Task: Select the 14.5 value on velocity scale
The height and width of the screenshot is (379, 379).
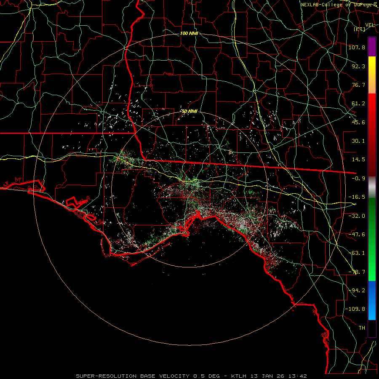Action: (358, 160)
